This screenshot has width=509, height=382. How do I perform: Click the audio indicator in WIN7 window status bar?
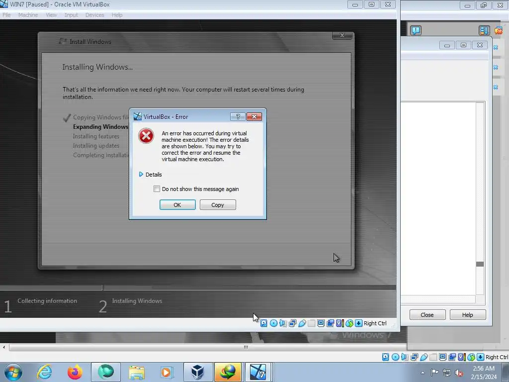click(x=283, y=323)
